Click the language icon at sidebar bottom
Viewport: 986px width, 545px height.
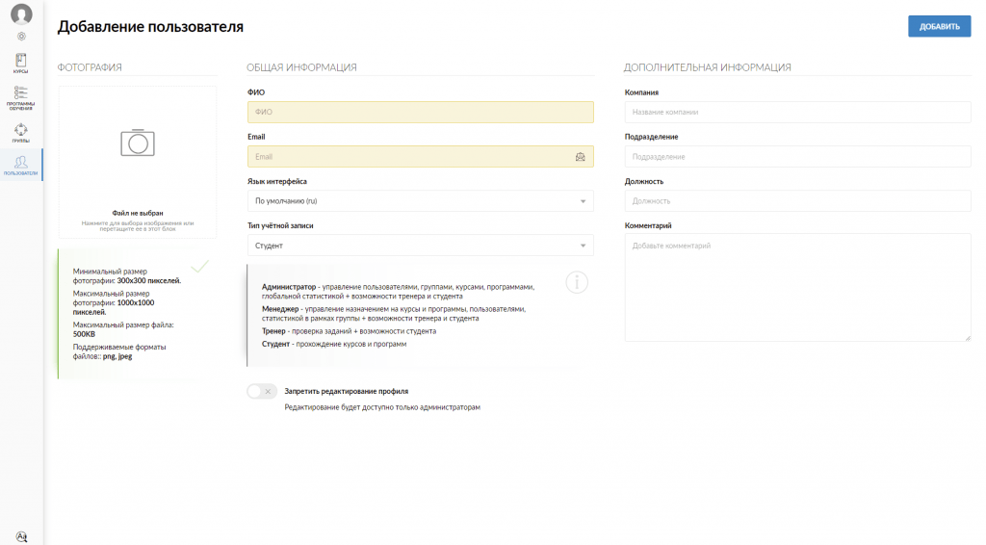click(x=21, y=536)
